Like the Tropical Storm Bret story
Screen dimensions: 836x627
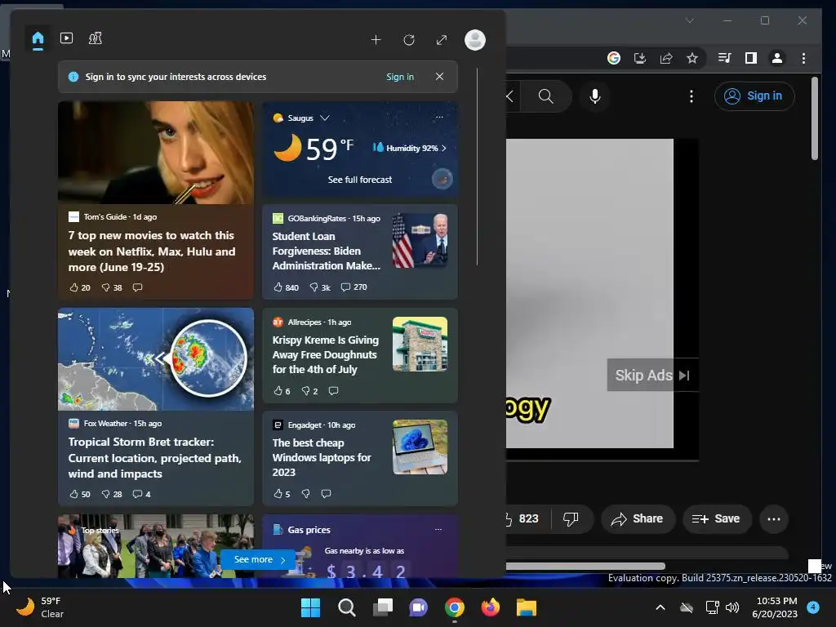point(80,494)
